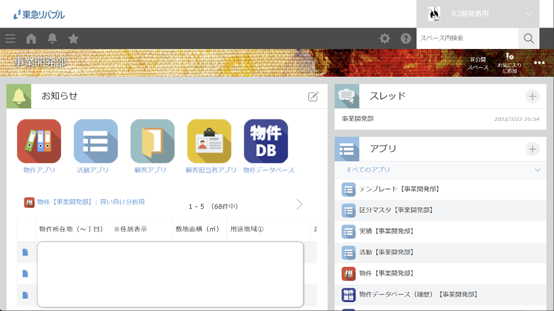The width and height of the screenshot is (554, 311).
Task: Expand the すべてのアプリ dropdown
Action: tap(537, 170)
